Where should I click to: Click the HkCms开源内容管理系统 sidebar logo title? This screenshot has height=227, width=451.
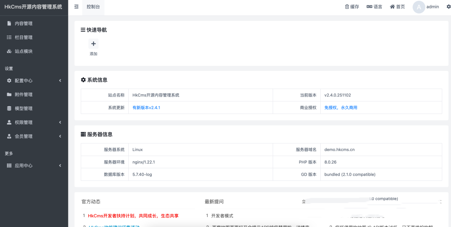(33, 7)
